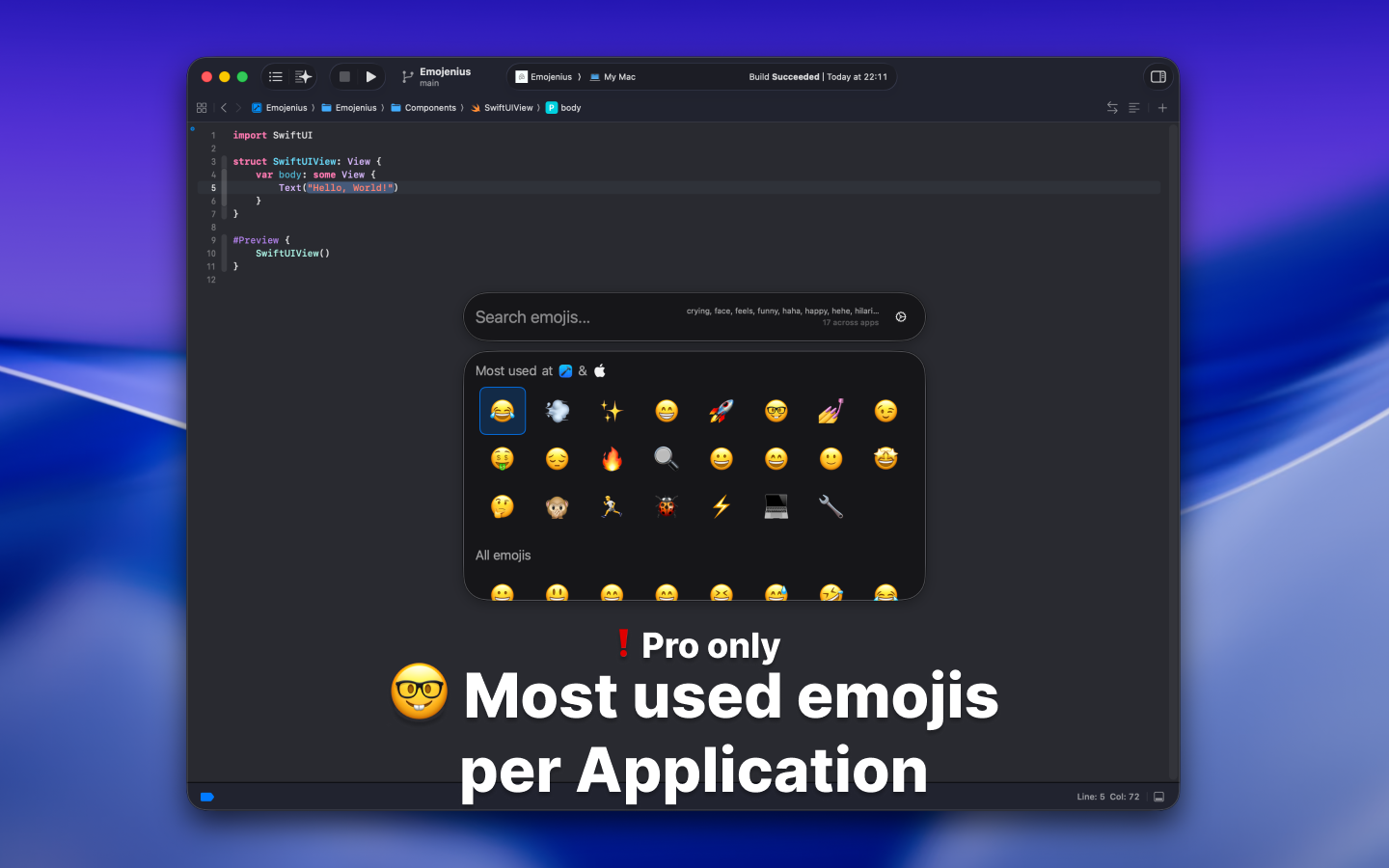This screenshot has height=868, width=1389.
Task: Click the "Hello, World!" string
Action: click(x=350, y=188)
